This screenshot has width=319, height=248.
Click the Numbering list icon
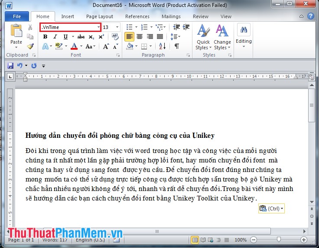tap(144, 27)
